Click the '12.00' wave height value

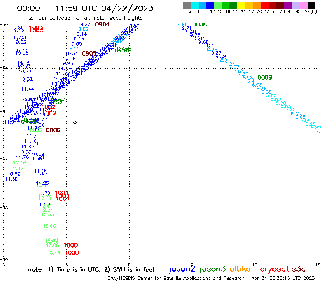[x=46, y=204]
